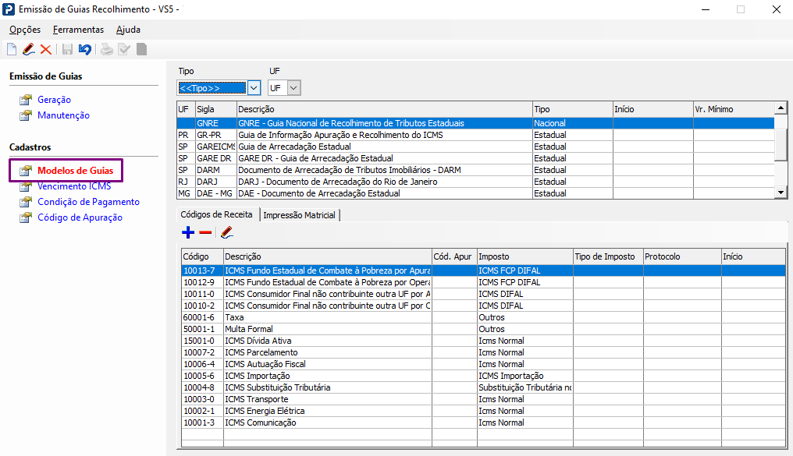Click the Protocolo column header

pyautogui.click(x=682, y=256)
